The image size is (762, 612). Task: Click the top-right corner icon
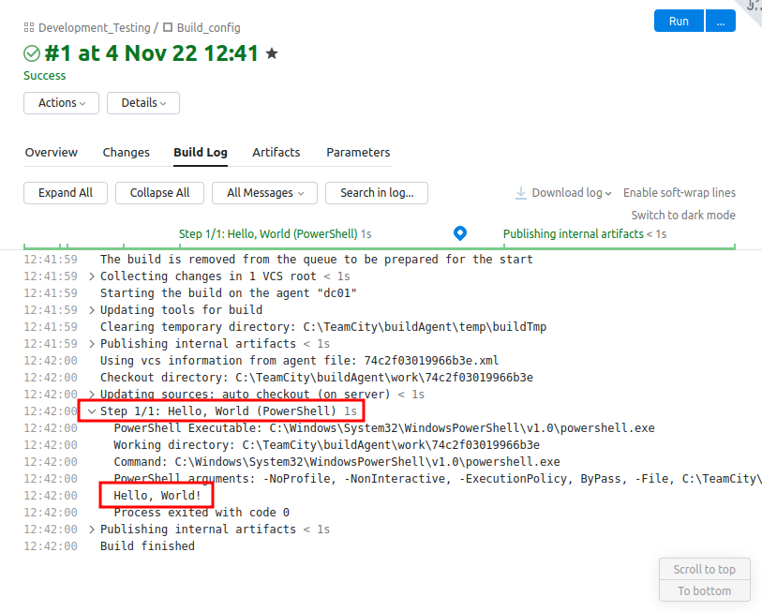(x=753, y=7)
